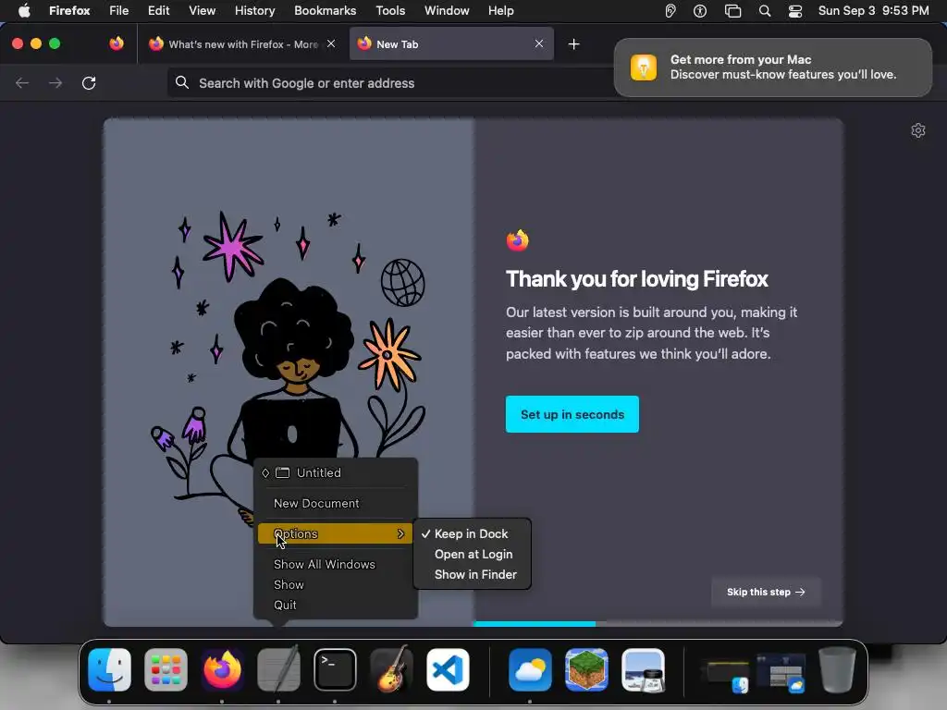Close the New Tab tab
The width and height of the screenshot is (947, 710).
tap(539, 43)
